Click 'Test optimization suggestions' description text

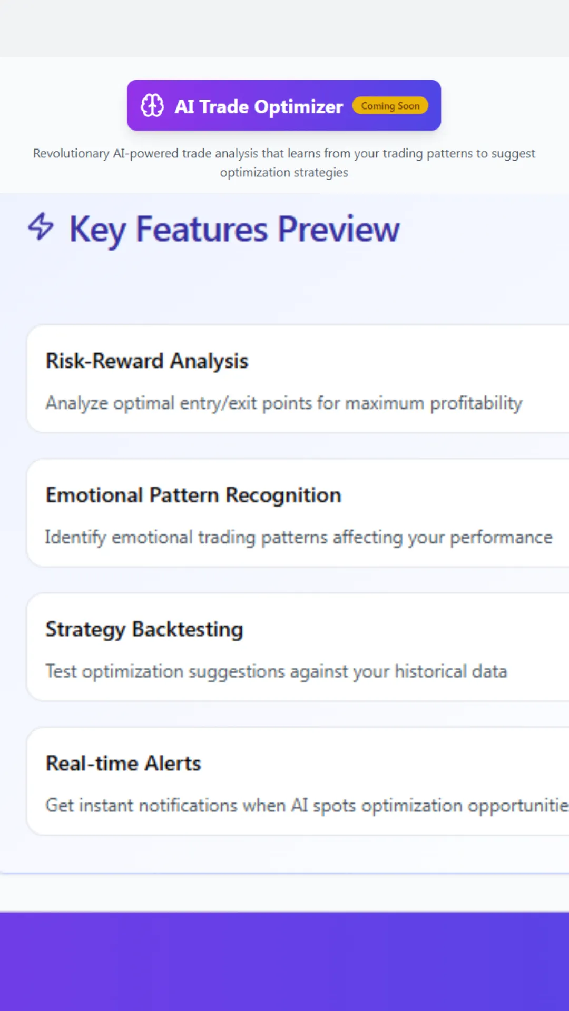coord(276,672)
